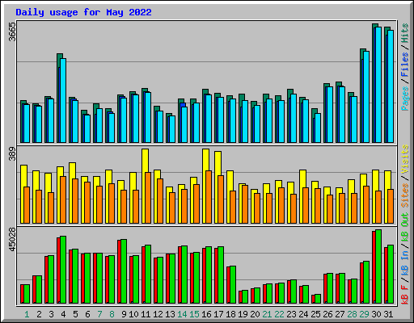Click day 25 on the x-axis
This screenshot has height=323, width=414.
[315, 314]
